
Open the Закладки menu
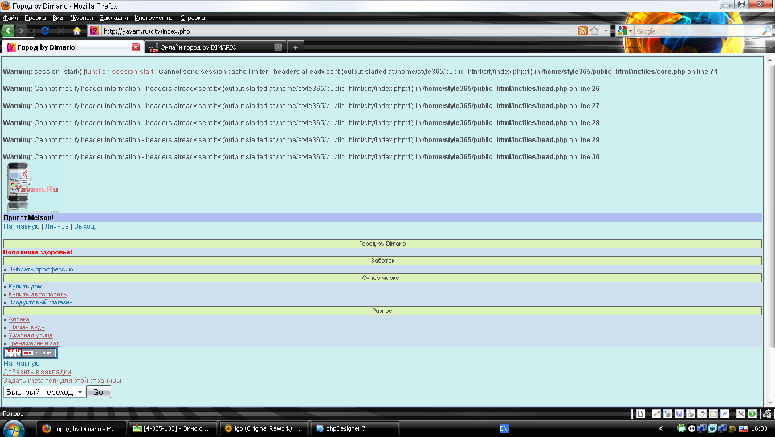pos(113,18)
